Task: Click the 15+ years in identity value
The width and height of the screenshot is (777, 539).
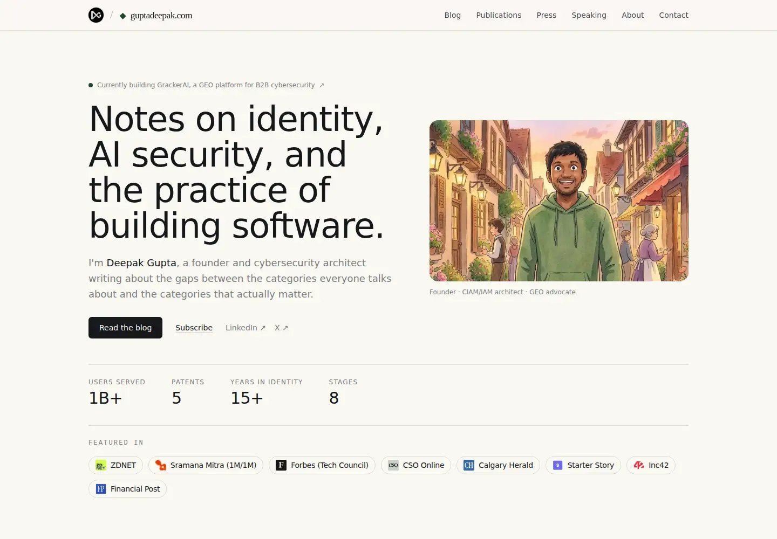Action: [247, 398]
